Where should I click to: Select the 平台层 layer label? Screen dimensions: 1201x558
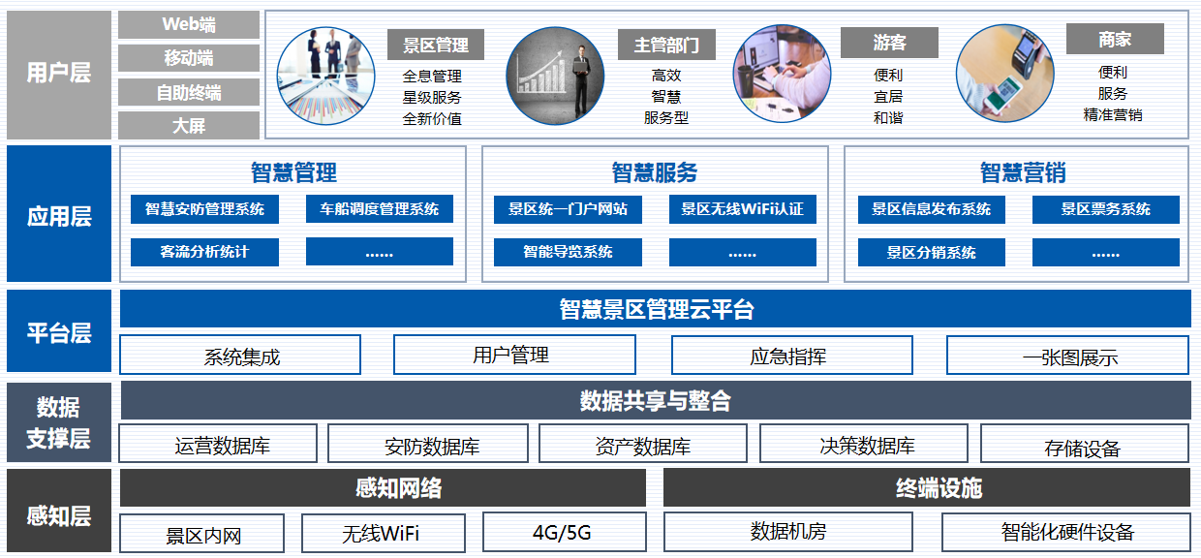pyautogui.click(x=59, y=331)
